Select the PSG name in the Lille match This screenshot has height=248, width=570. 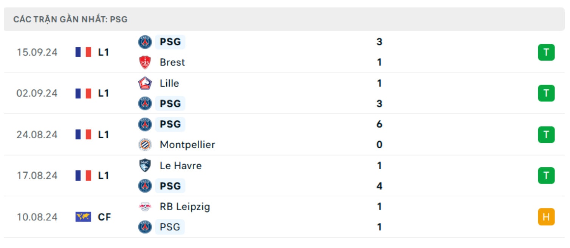click(x=170, y=103)
